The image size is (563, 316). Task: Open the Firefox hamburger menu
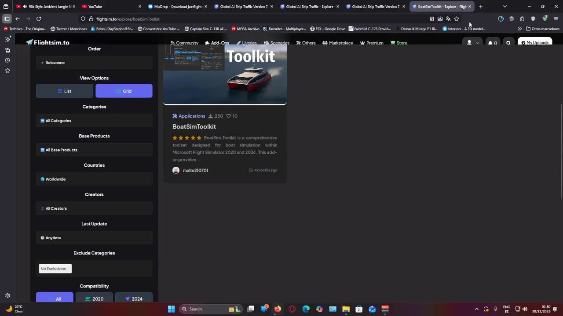point(556,19)
